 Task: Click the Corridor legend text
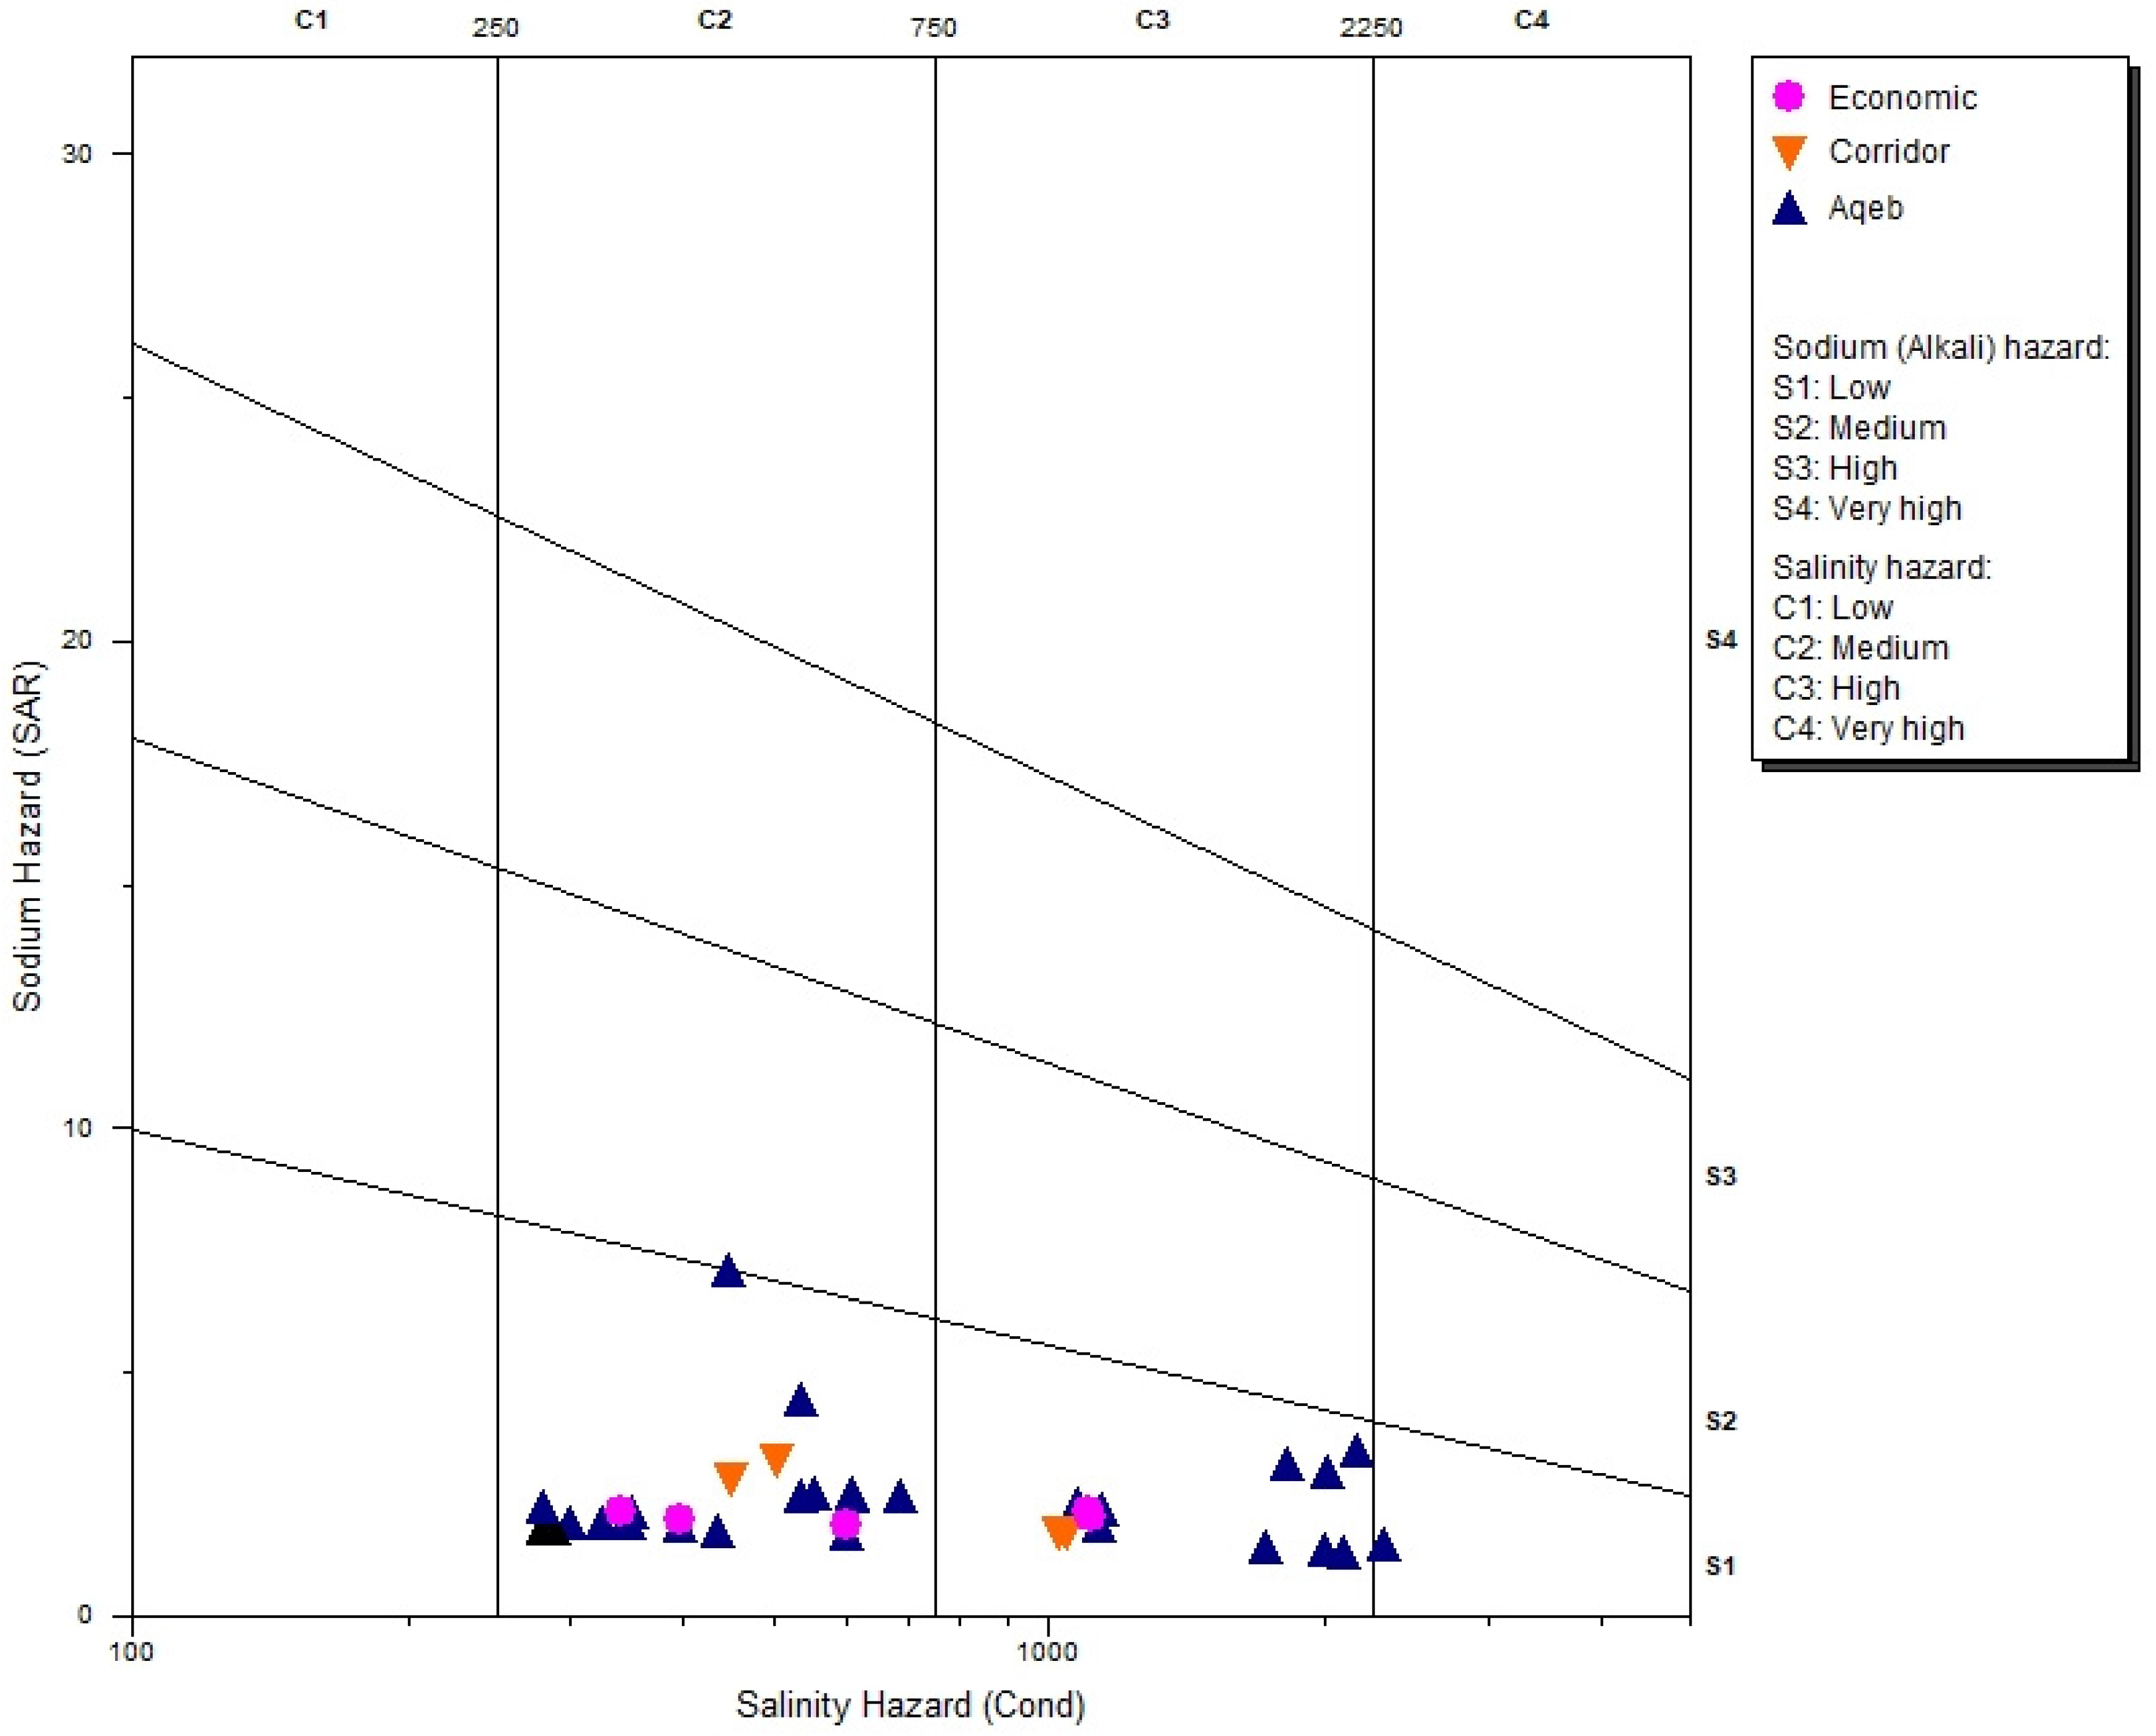coord(1888,152)
